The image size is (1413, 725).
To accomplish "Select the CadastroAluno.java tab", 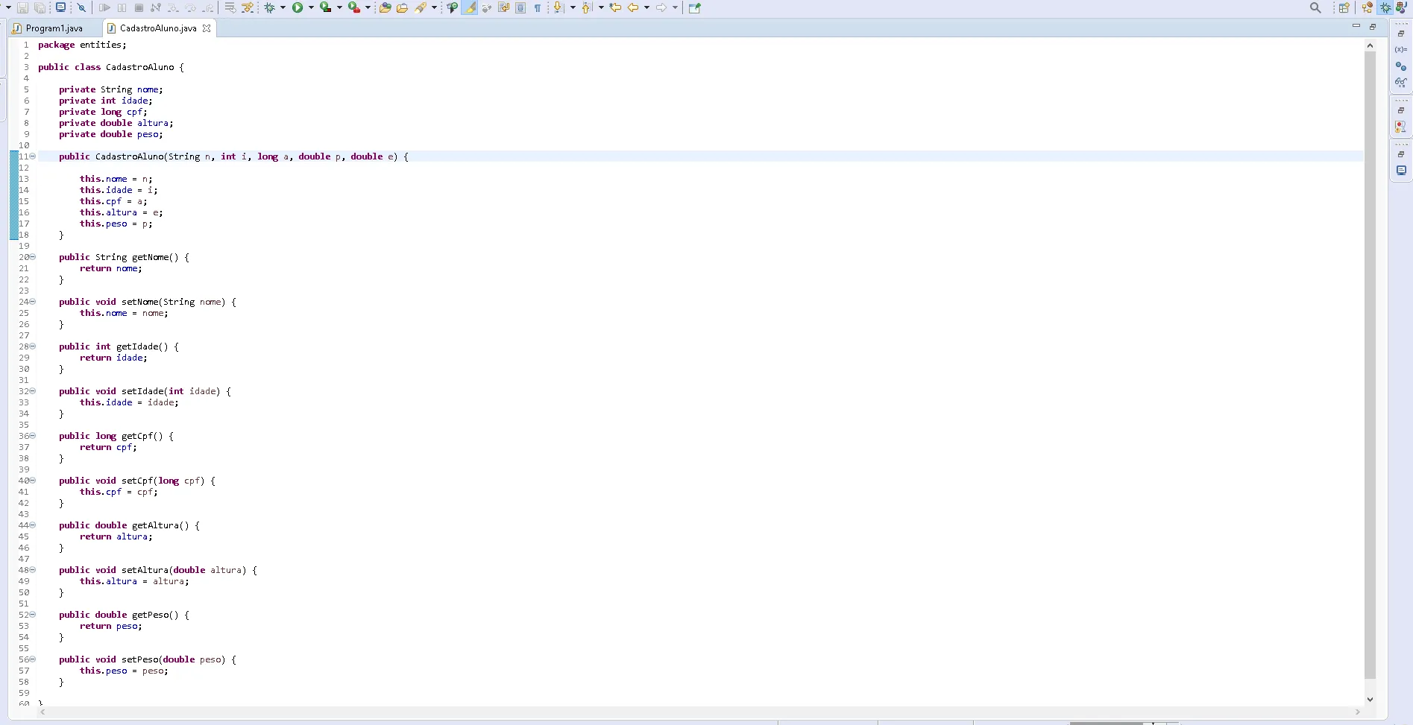I will [157, 28].
